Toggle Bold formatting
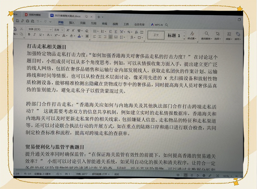 29,34
